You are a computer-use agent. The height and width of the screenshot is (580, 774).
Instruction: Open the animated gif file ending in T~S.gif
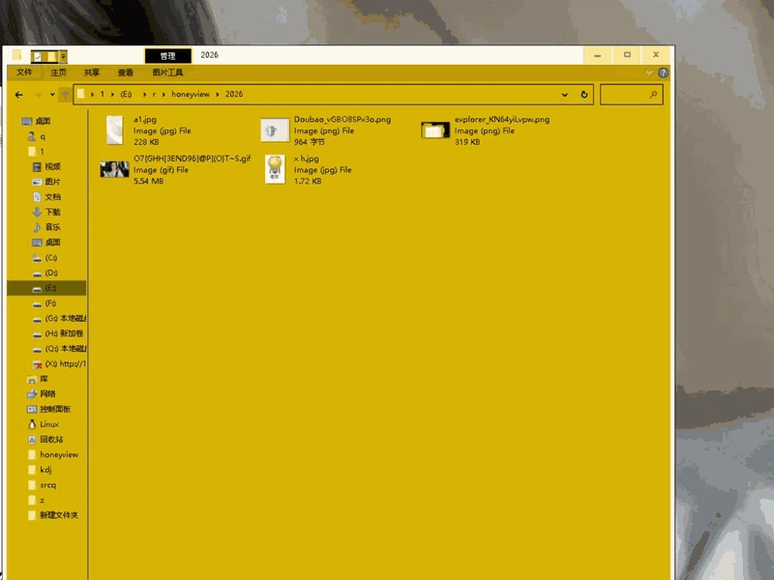coord(113,167)
